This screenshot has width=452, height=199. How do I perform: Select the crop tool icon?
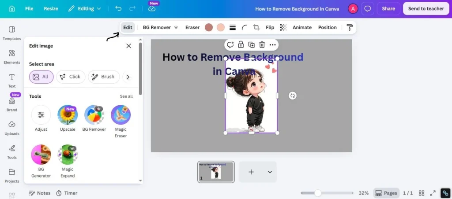point(256,27)
